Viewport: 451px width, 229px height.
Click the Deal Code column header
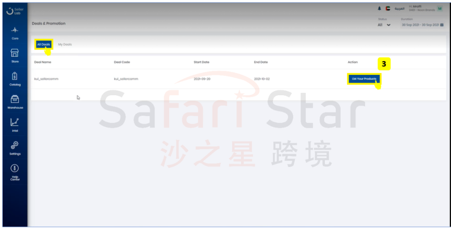pos(122,62)
